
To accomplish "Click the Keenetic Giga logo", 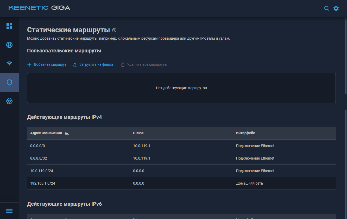I will 39,8.
